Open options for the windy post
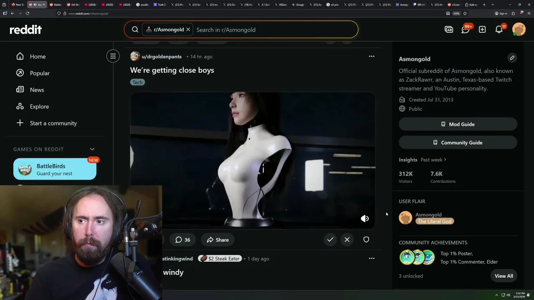534x300 pixels. coord(371,258)
